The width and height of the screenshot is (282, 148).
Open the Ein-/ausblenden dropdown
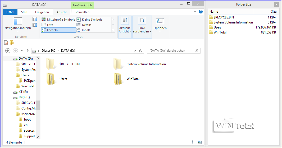click(x=142, y=27)
